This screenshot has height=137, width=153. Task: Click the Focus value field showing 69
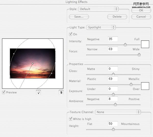pyautogui.click(x=113, y=49)
